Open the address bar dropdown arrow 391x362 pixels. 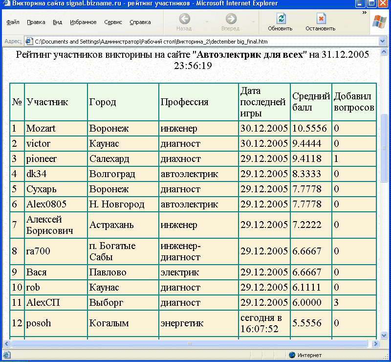[x=382, y=41]
